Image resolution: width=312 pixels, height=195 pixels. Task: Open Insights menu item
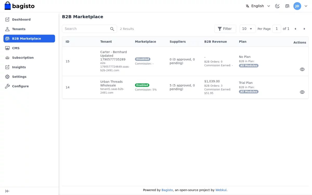[x=29, y=67]
